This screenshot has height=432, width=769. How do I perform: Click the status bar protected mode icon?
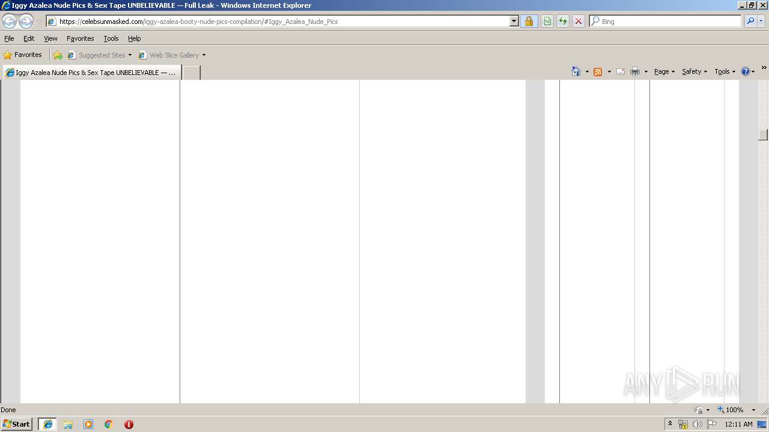click(x=699, y=410)
